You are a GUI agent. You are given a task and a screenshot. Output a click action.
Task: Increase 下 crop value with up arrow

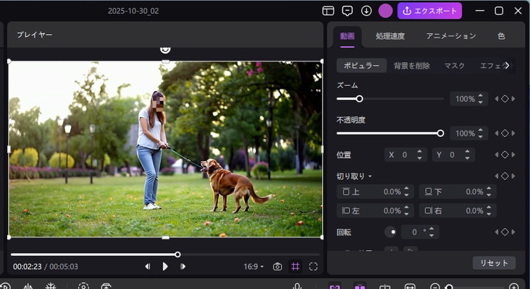point(489,189)
